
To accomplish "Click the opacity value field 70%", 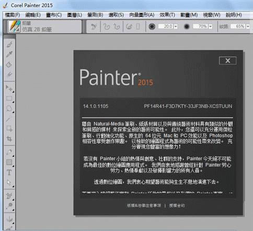I will pyautogui.click(x=201, y=27).
